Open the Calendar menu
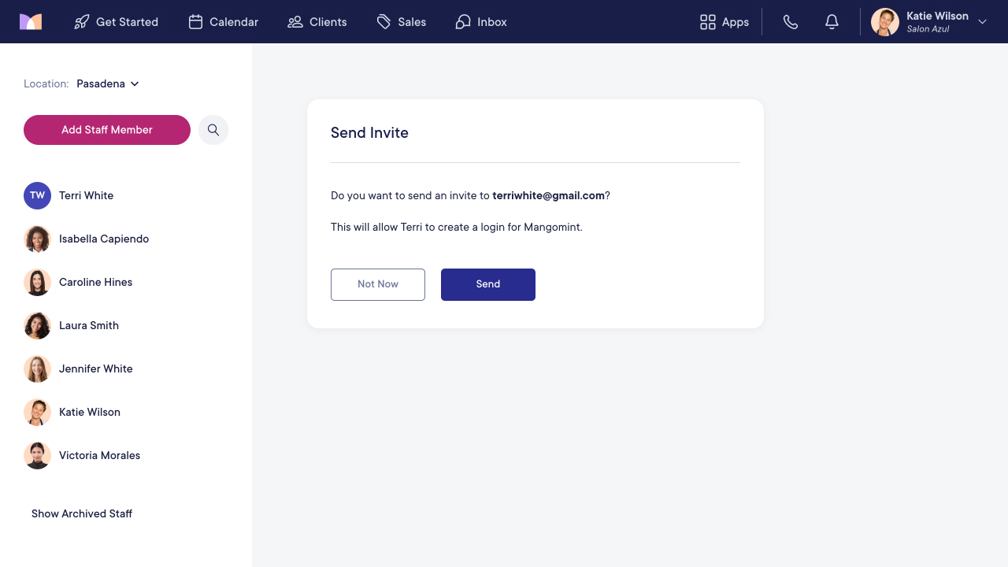This screenshot has width=1008, height=567. (x=224, y=22)
